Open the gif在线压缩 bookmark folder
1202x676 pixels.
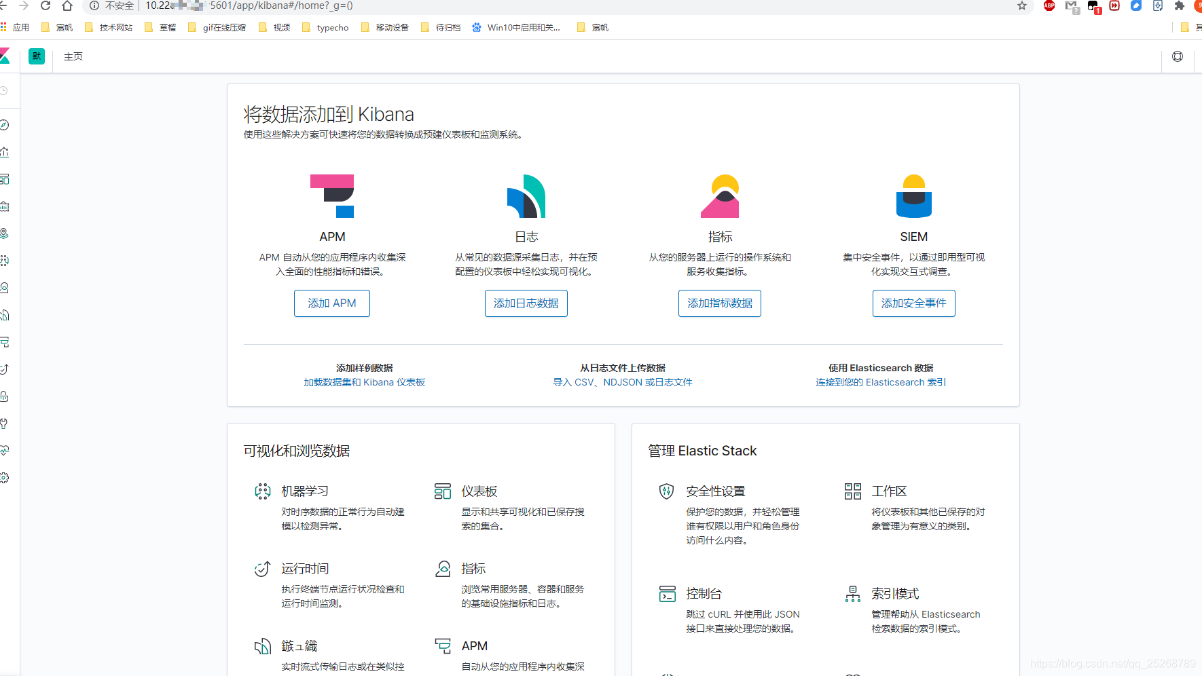[217, 27]
